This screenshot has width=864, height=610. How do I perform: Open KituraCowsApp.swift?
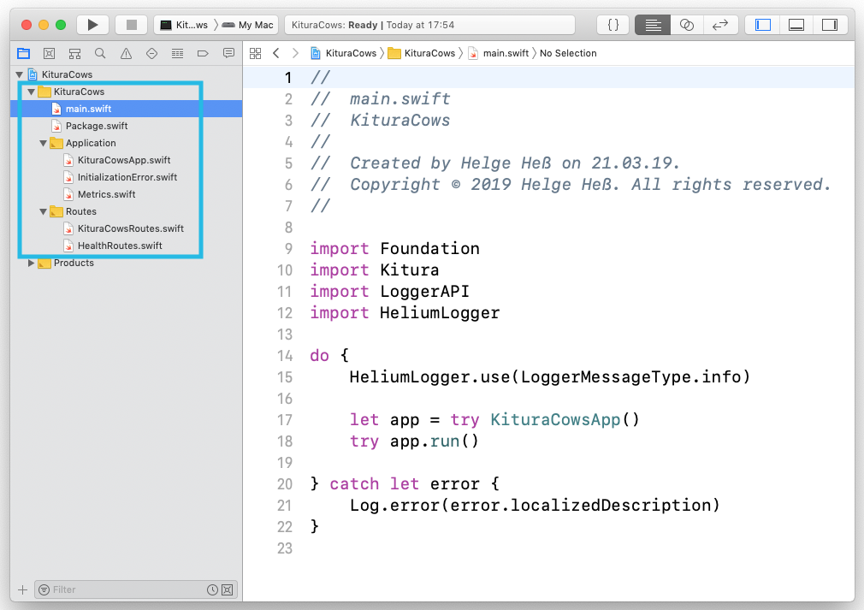127,160
